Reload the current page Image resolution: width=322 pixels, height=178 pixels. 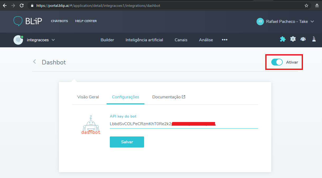22,5
